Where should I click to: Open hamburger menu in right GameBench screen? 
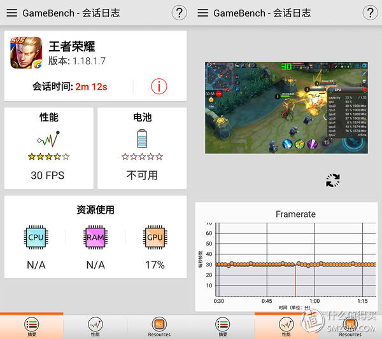(x=202, y=13)
